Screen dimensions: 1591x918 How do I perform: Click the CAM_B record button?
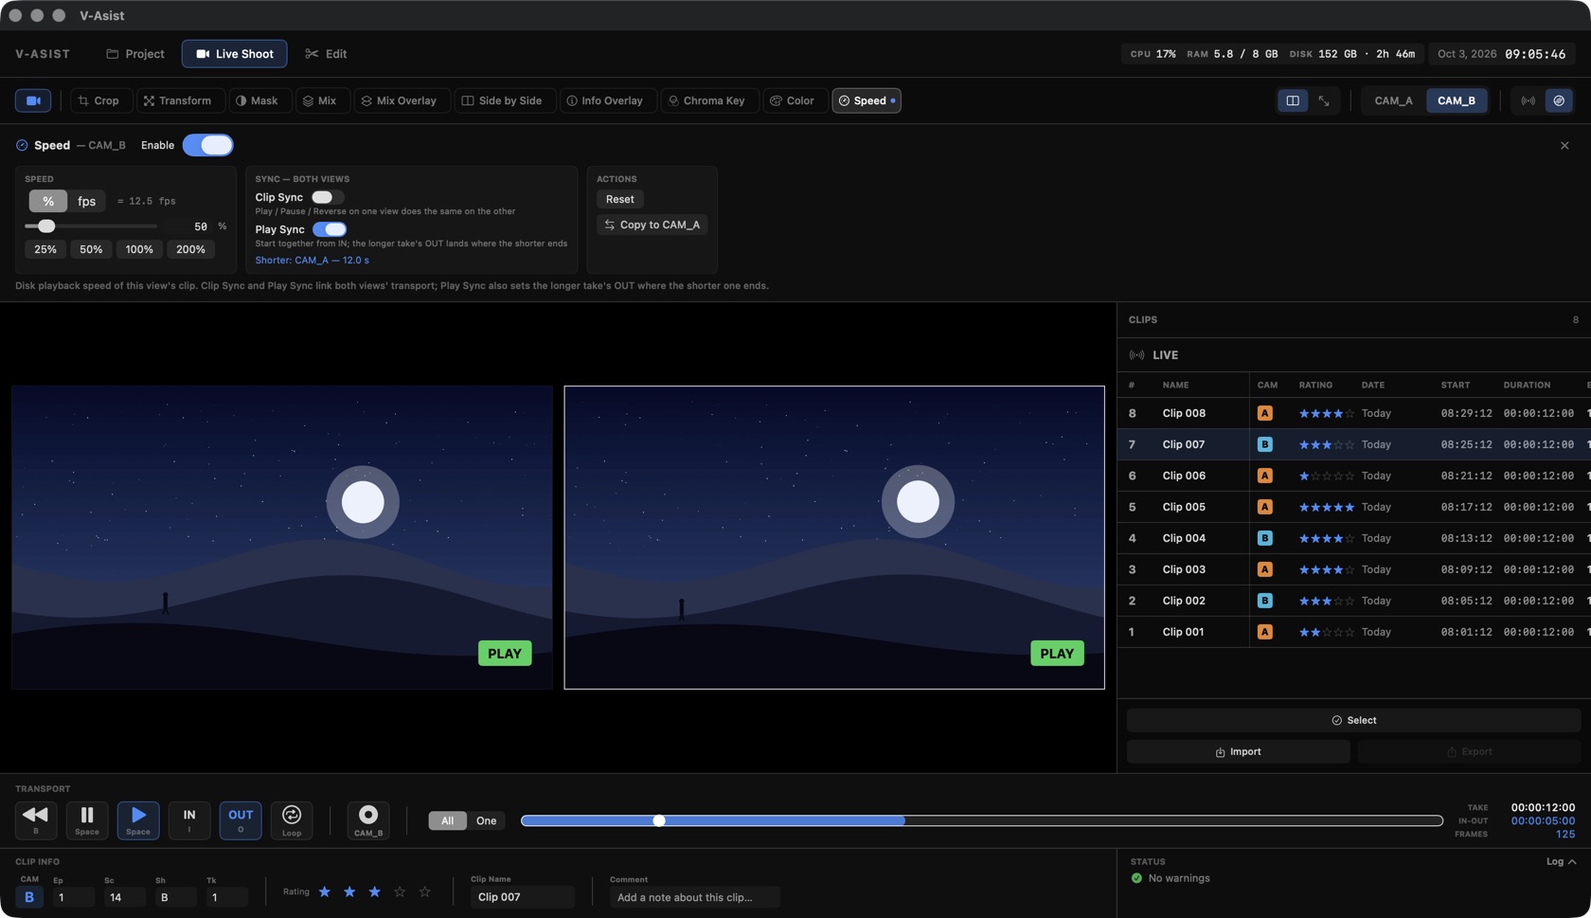(368, 820)
